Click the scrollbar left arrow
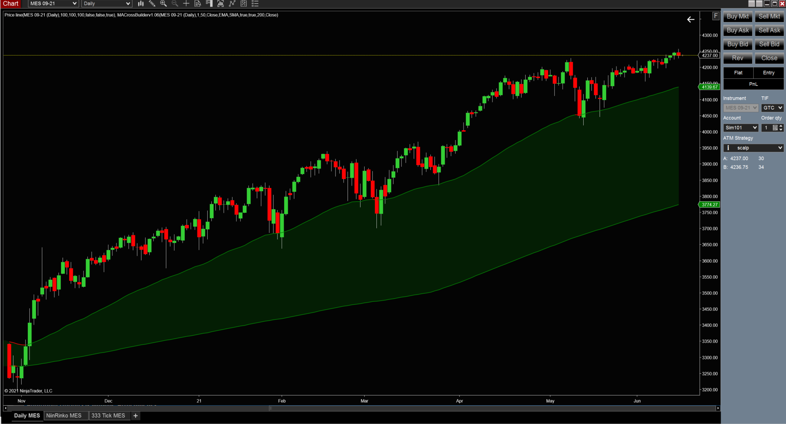This screenshot has width=786, height=424. [5, 408]
